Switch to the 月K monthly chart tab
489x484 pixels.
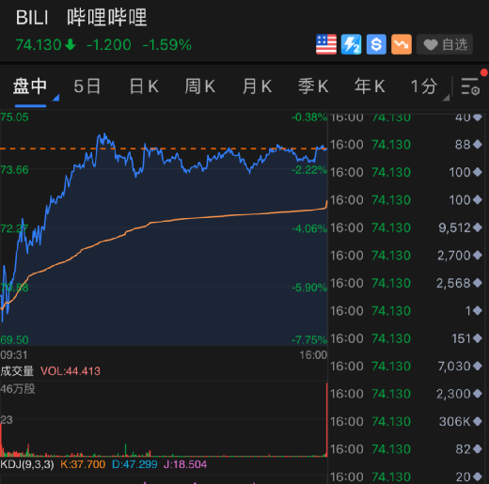coord(257,86)
